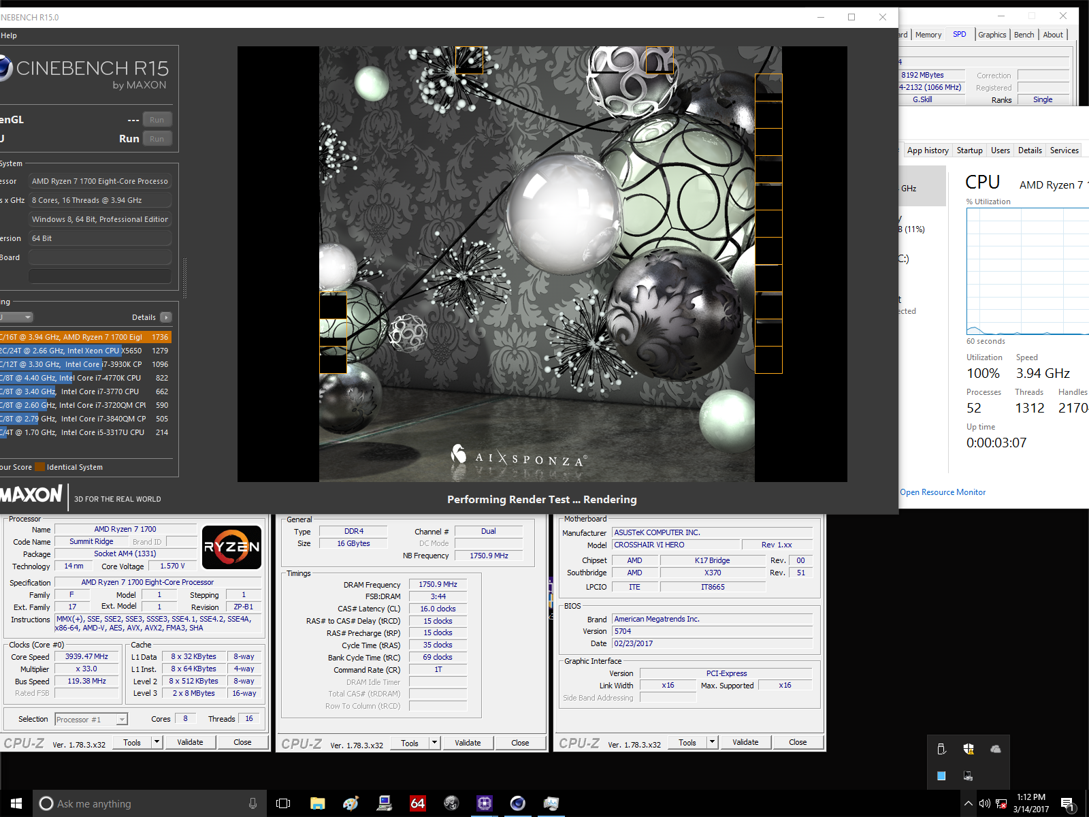Switch to Cinebench via taskbar icon
1089x817 pixels.
tap(517, 803)
